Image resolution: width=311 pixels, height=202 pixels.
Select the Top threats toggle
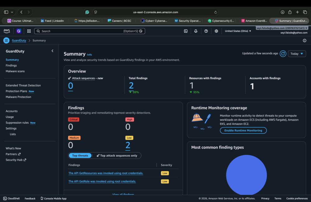pos(80,156)
